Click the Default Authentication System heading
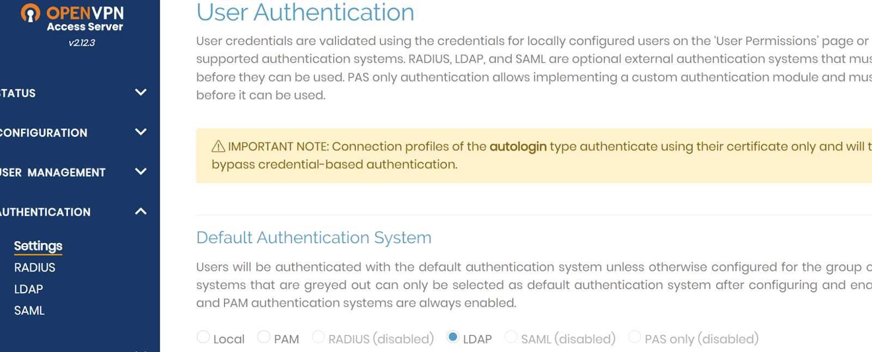Screen dimensions: 872x352 point(314,238)
